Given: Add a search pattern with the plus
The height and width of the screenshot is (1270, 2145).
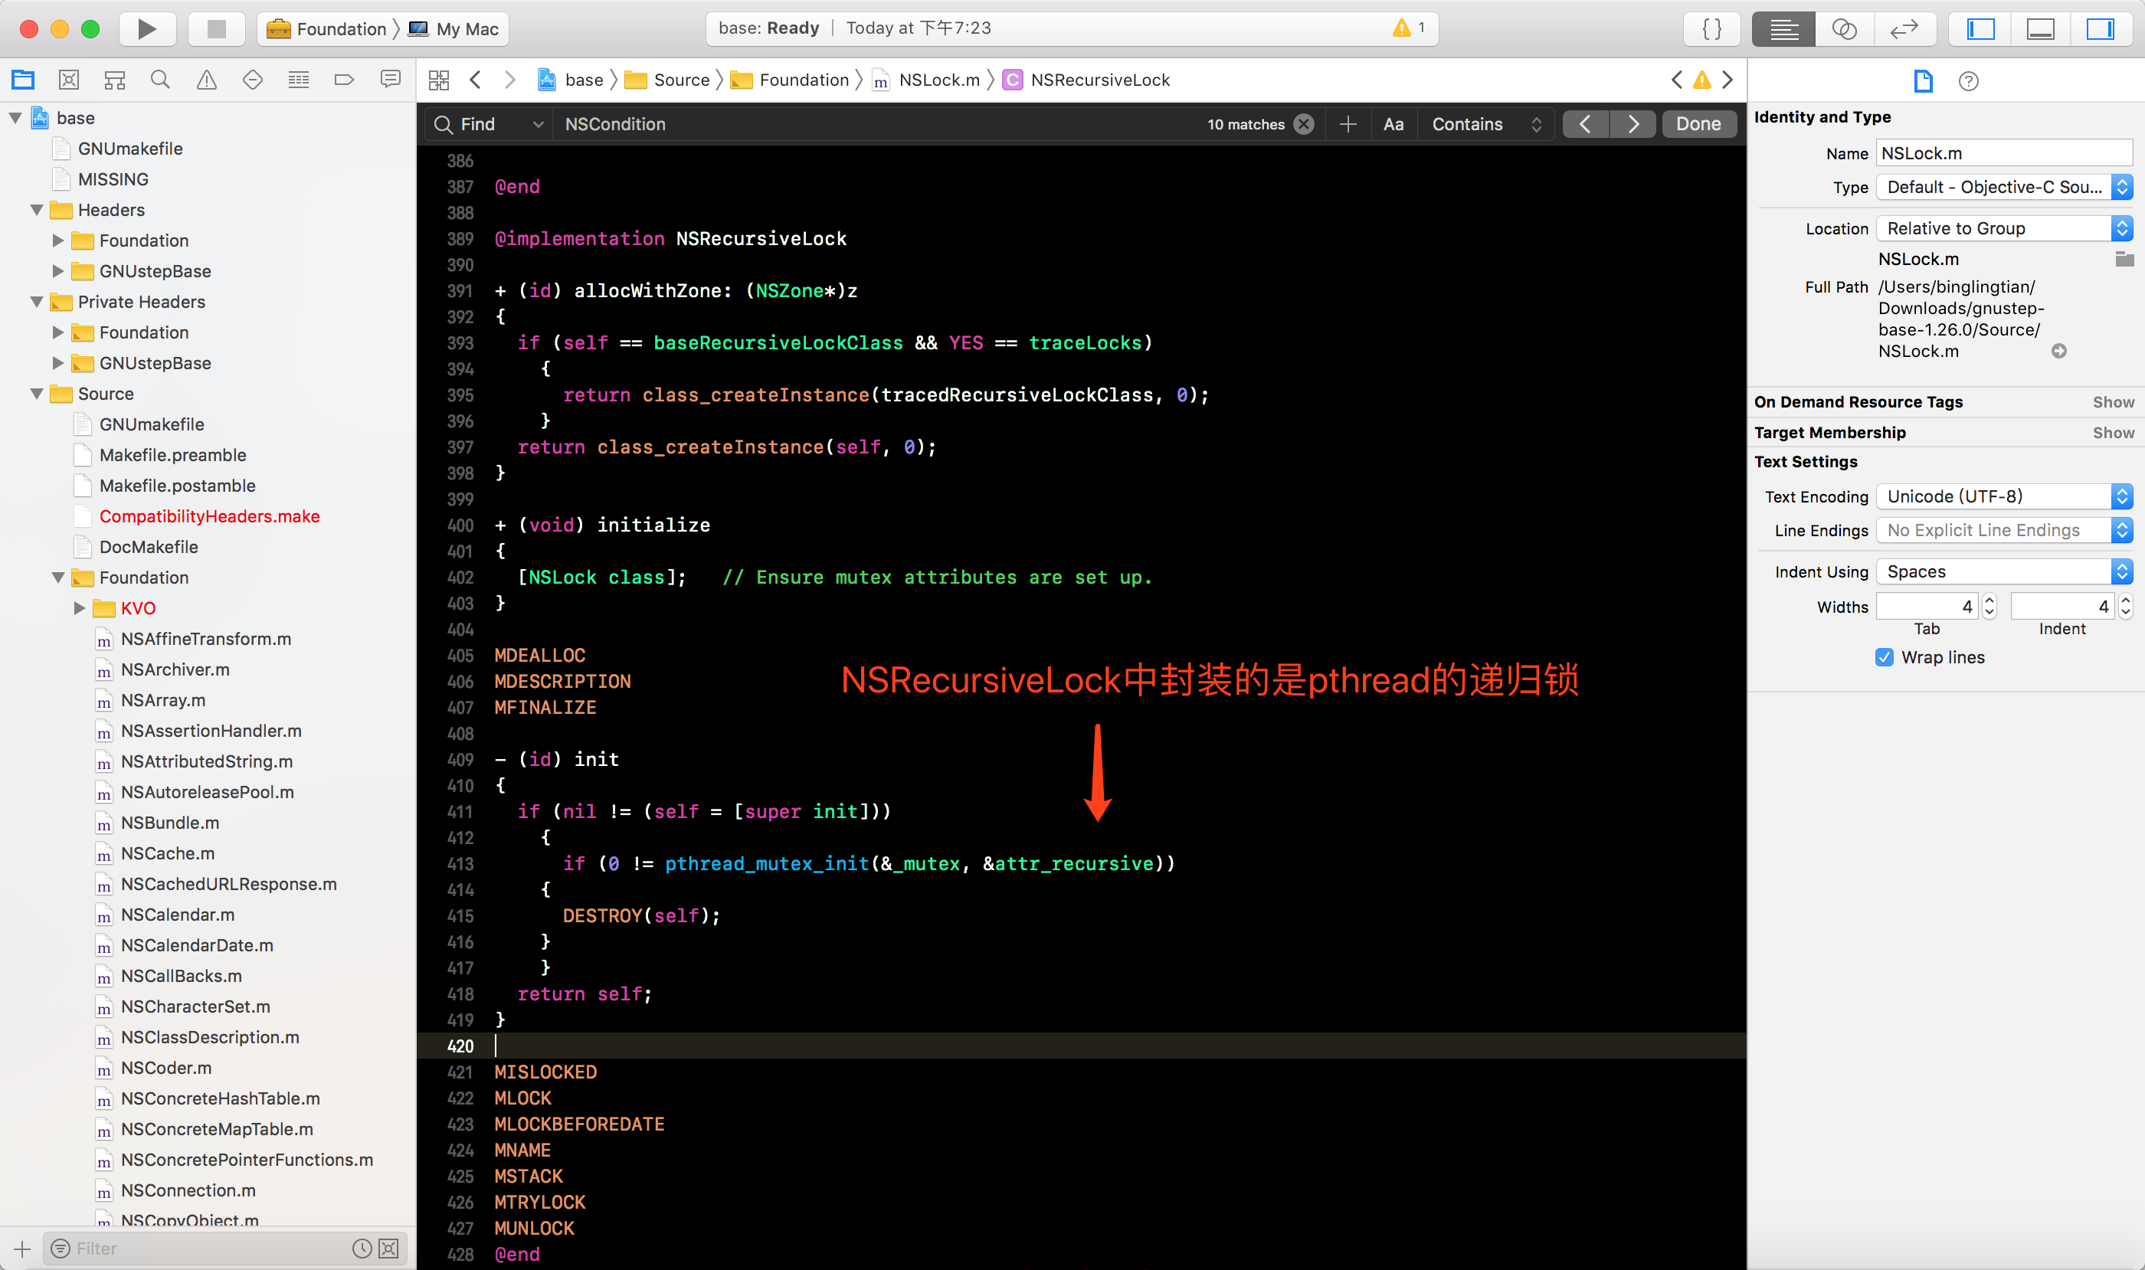Looking at the screenshot, I should coord(1348,124).
